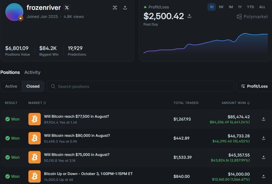Click the avatar's orange badge icon
Screen dimensions: 272x184
point(20,18)
